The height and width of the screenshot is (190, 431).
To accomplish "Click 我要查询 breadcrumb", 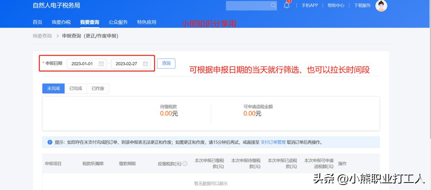I will [x=42, y=36].
